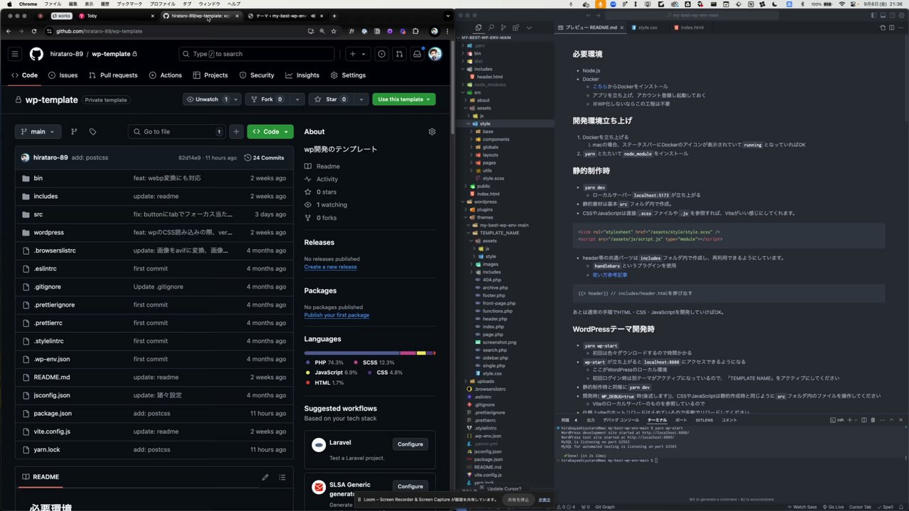Edit About details with gear icon
909x511 pixels.
[432, 131]
